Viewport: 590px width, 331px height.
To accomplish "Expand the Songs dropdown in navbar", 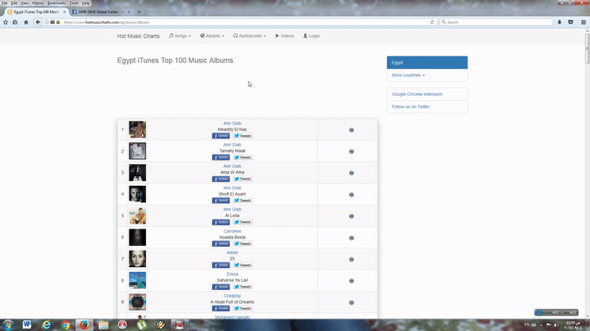I will [179, 36].
